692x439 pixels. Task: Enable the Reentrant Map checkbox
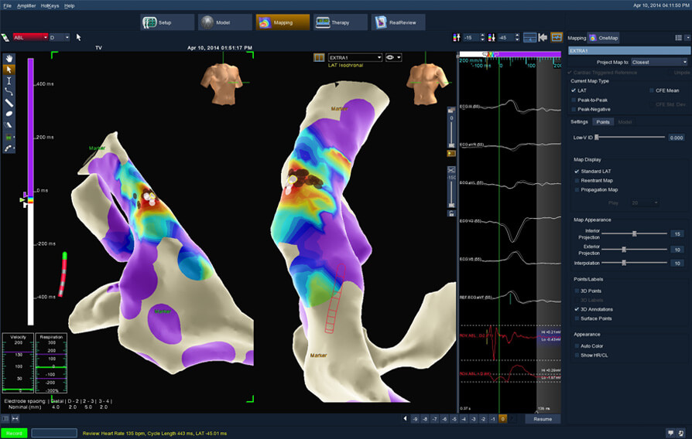(x=577, y=180)
